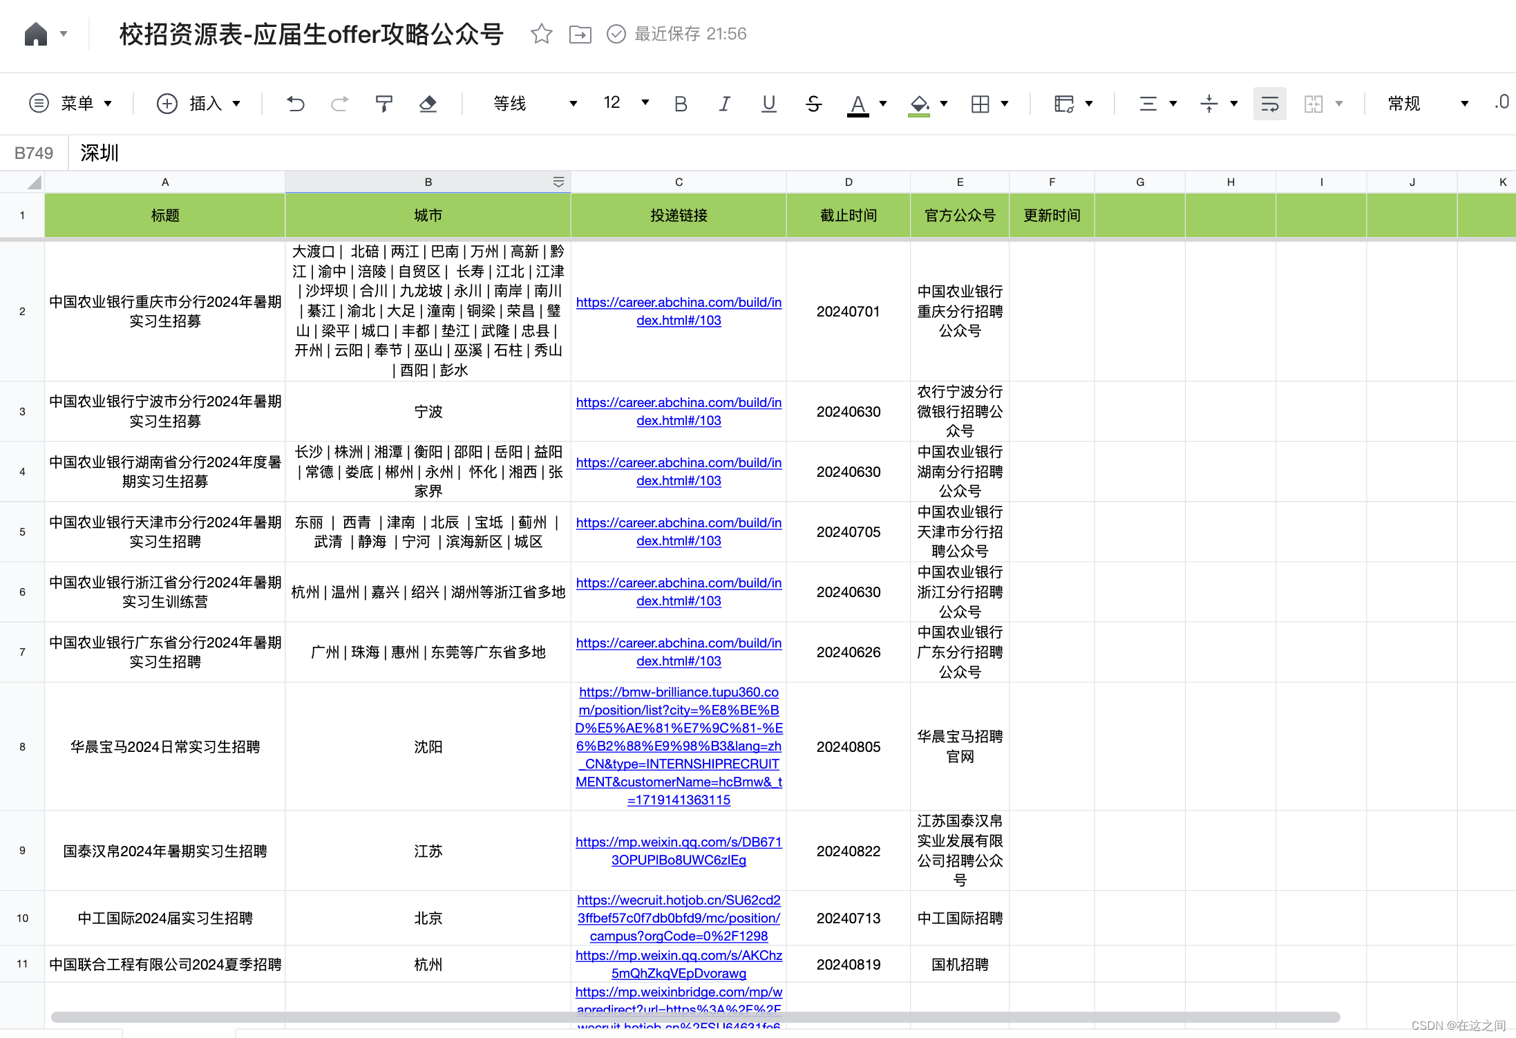The width and height of the screenshot is (1516, 1038).
Task: Click the undo arrow icon
Action: click(296, 104)
